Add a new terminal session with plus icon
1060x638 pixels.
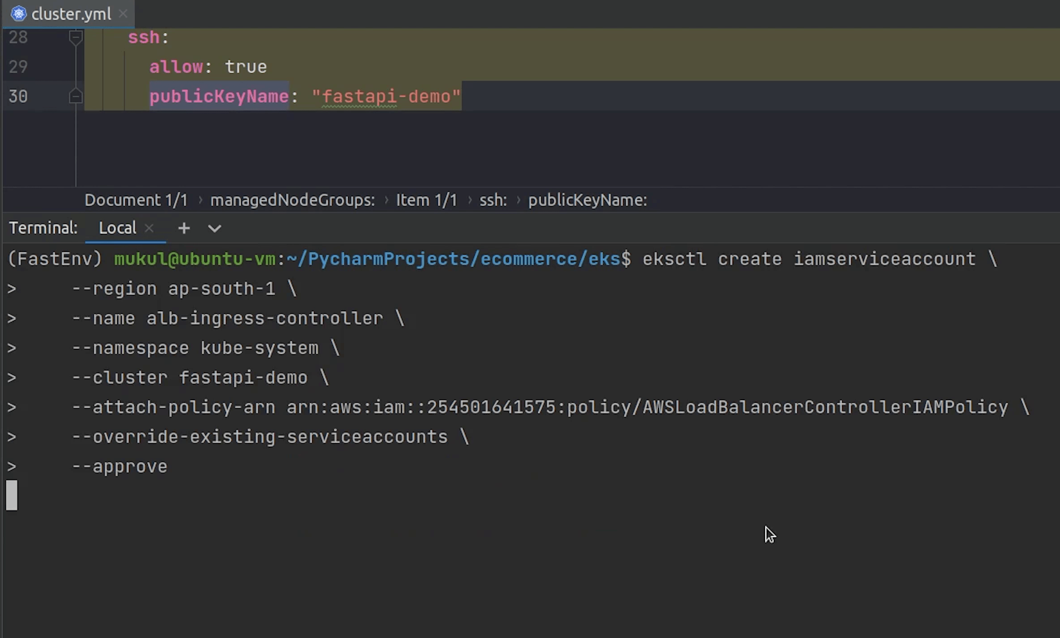[184, 228]
